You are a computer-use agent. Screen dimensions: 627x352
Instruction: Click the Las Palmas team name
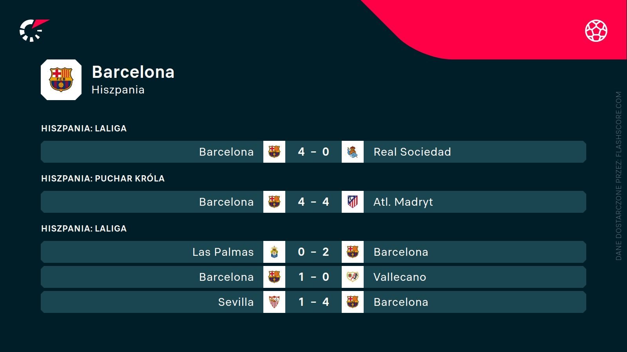click(x=223, y=252)
